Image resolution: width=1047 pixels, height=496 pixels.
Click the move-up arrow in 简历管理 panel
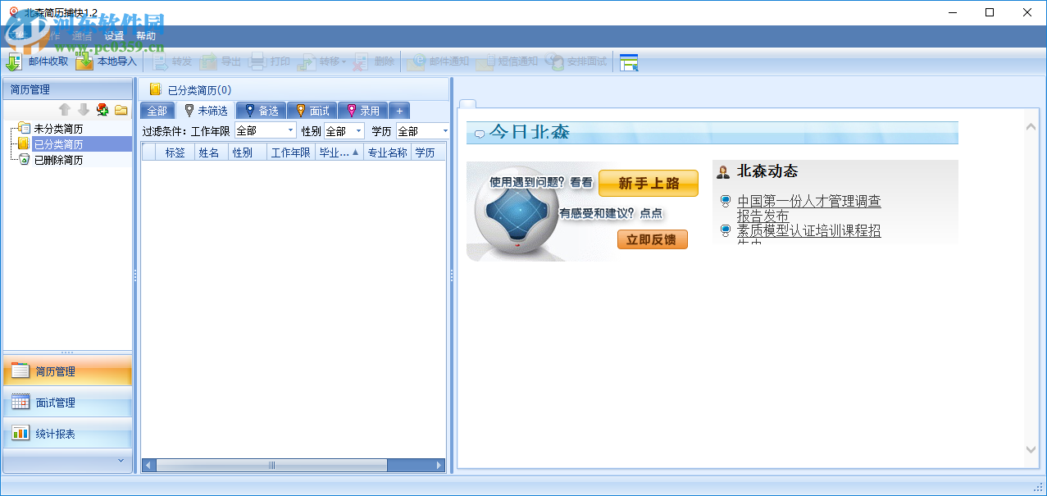tap(65, 110)
